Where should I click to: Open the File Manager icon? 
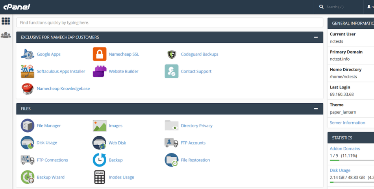(28, 126)
